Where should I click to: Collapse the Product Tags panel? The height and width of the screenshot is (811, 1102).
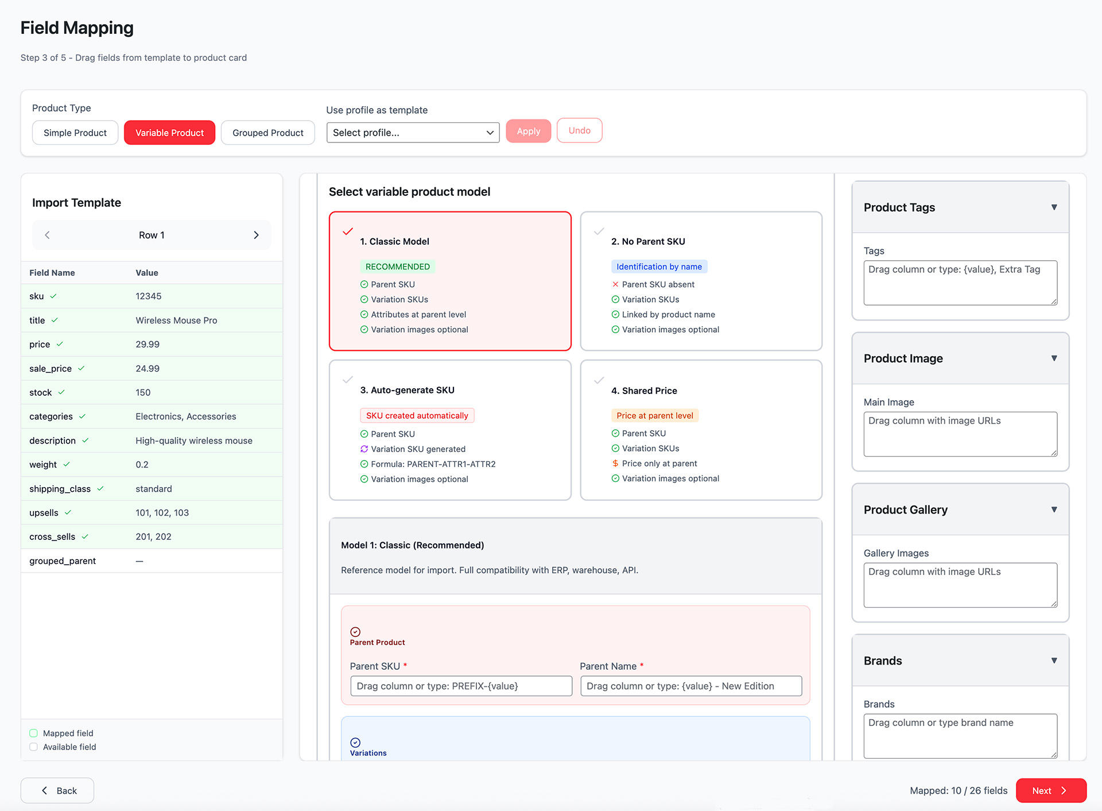click(x=1054, y=207)
